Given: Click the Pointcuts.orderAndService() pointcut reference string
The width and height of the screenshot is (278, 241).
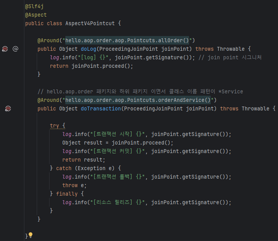Looking at the screenshot, I should point(138,100).
